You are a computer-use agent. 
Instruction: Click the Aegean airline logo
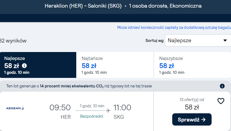point(15,108)
